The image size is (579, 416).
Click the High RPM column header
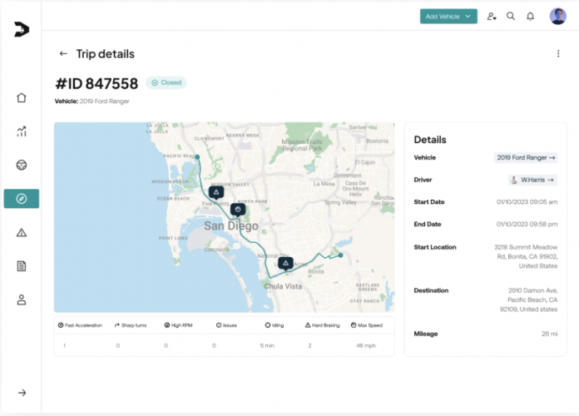point(178,325)
